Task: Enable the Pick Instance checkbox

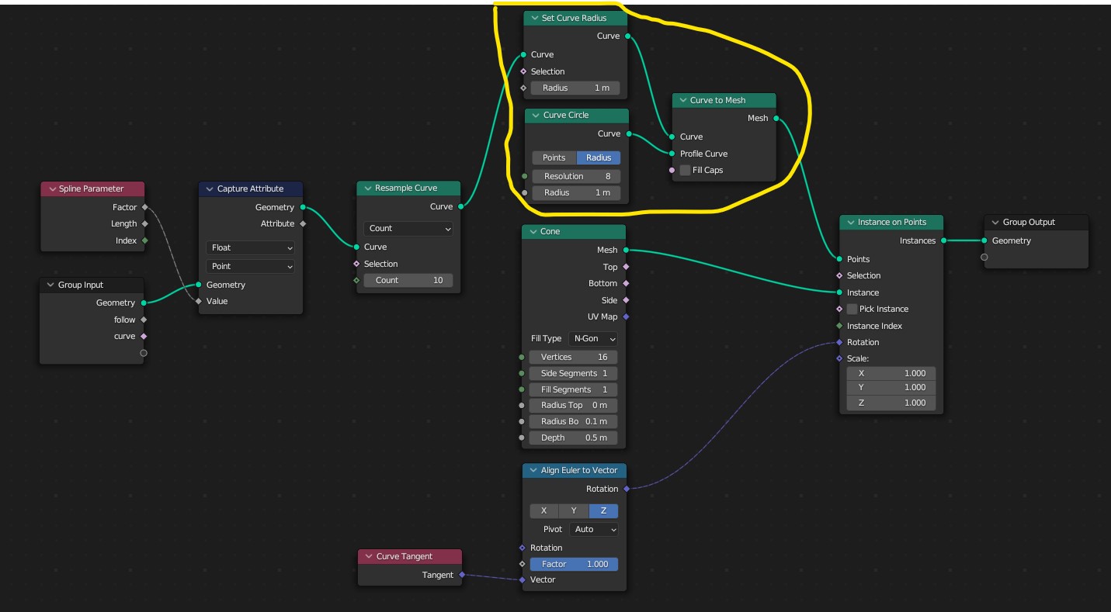Action: pyautogui.click(x=852, y=309)
